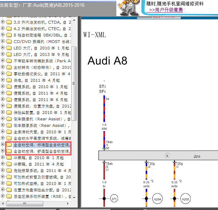The height and width of the screenshot is (210, 218).
Task: Click folder icon of 可加热式座椅 2010 年
Action: pos(9,183)
